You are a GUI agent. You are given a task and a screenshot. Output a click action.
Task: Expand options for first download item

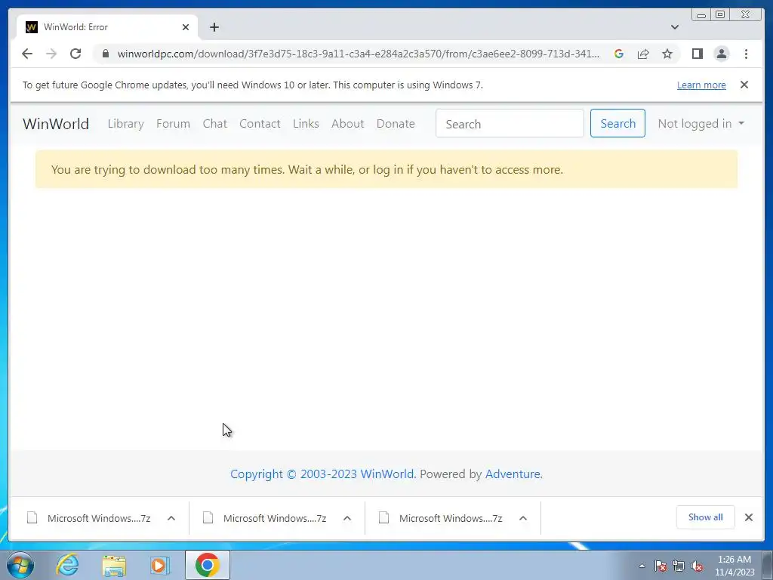click(x=171, y=518)
